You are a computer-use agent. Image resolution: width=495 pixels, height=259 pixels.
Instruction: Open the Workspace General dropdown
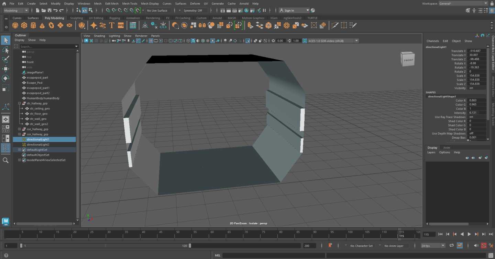coord(463,3)
